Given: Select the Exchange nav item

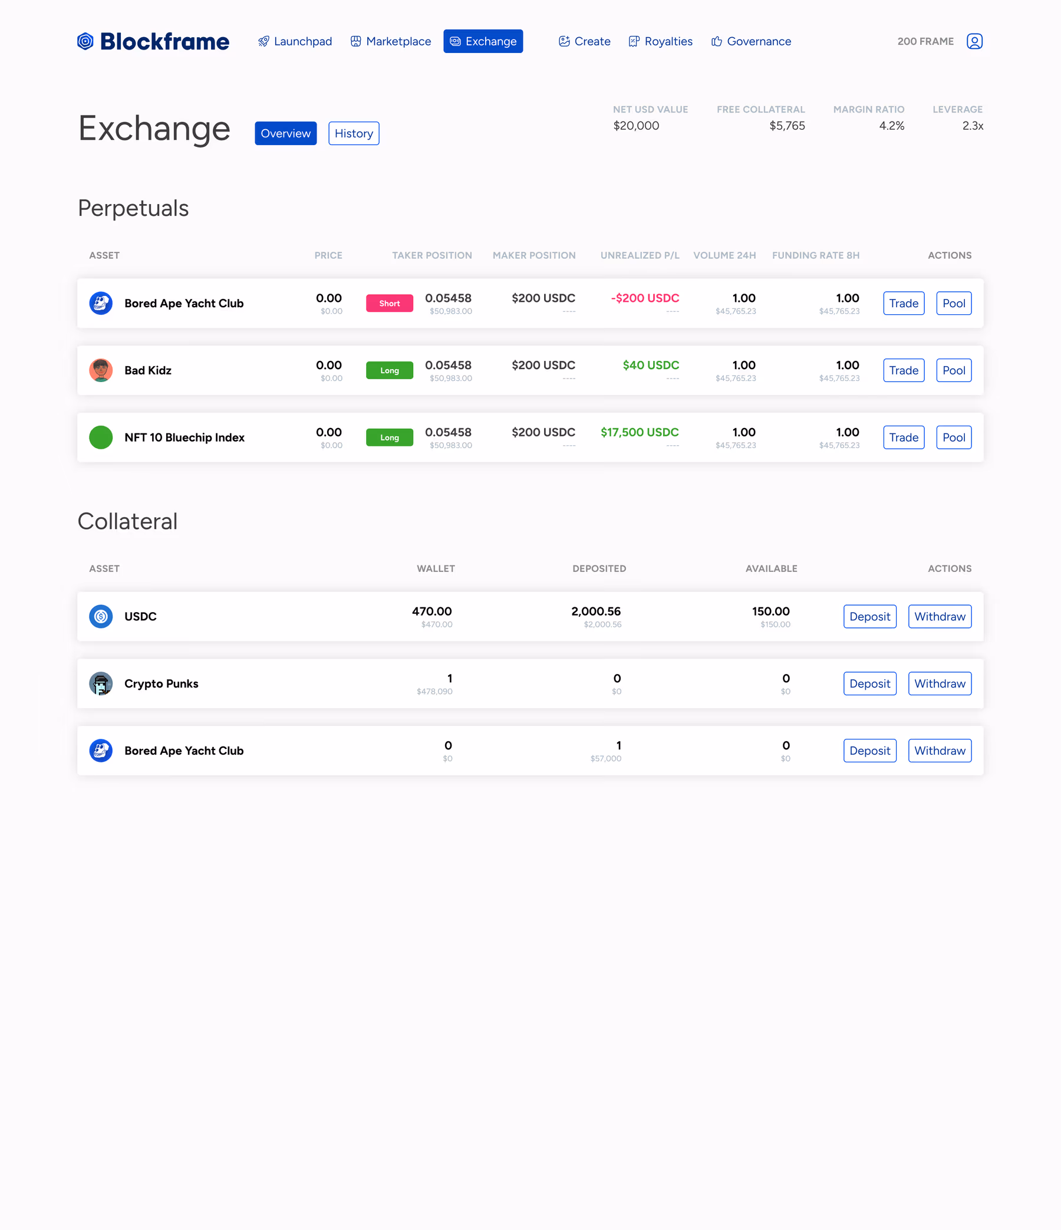Looking at the screenshot, I should pyautogui.click(x=483, y=41).
